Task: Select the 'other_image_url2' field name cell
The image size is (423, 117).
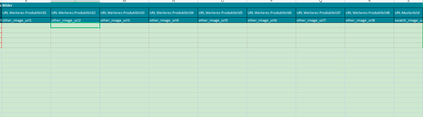Action: 75,20
